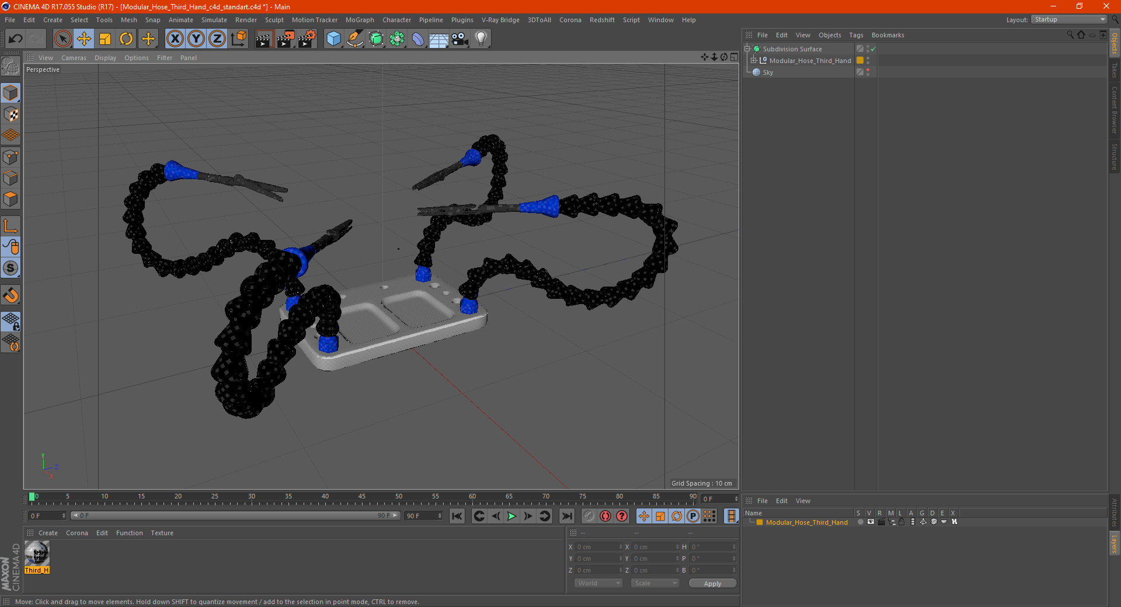Click the Undo arrow icon
The image size is (1121, 607).
pos(16,39)
